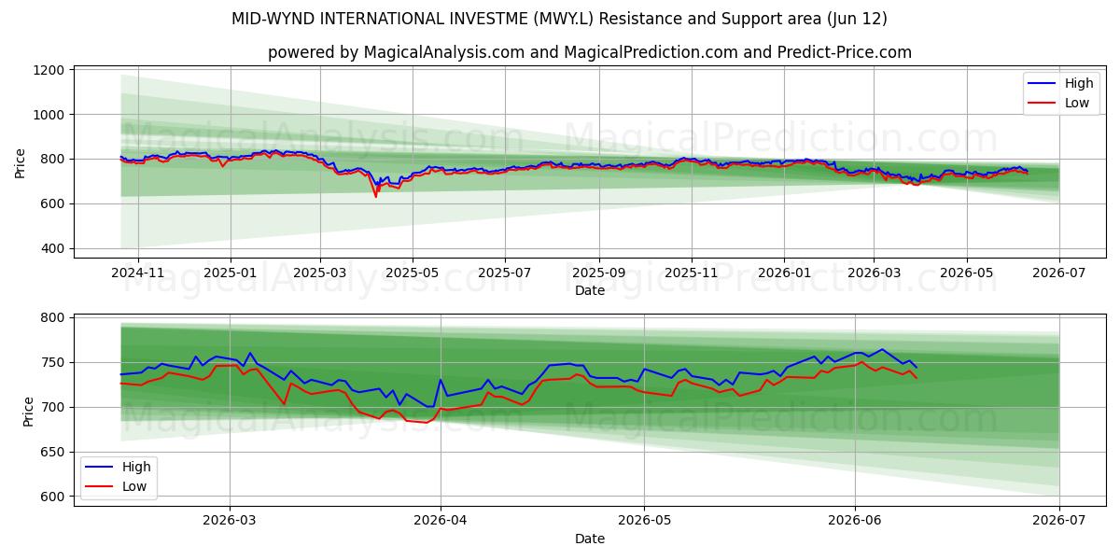Click the 2026-04 tick on bottom chart
1120x560 pixels.
pos(441,521)
